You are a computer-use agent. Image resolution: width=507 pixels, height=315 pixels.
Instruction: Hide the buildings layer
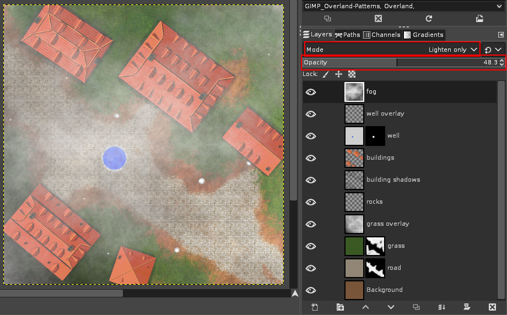311,158
